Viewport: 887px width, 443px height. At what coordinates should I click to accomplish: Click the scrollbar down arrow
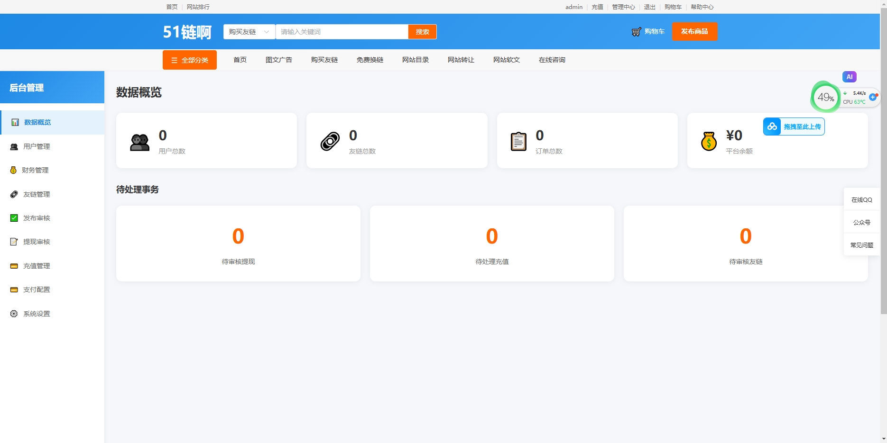pos(883,439)
